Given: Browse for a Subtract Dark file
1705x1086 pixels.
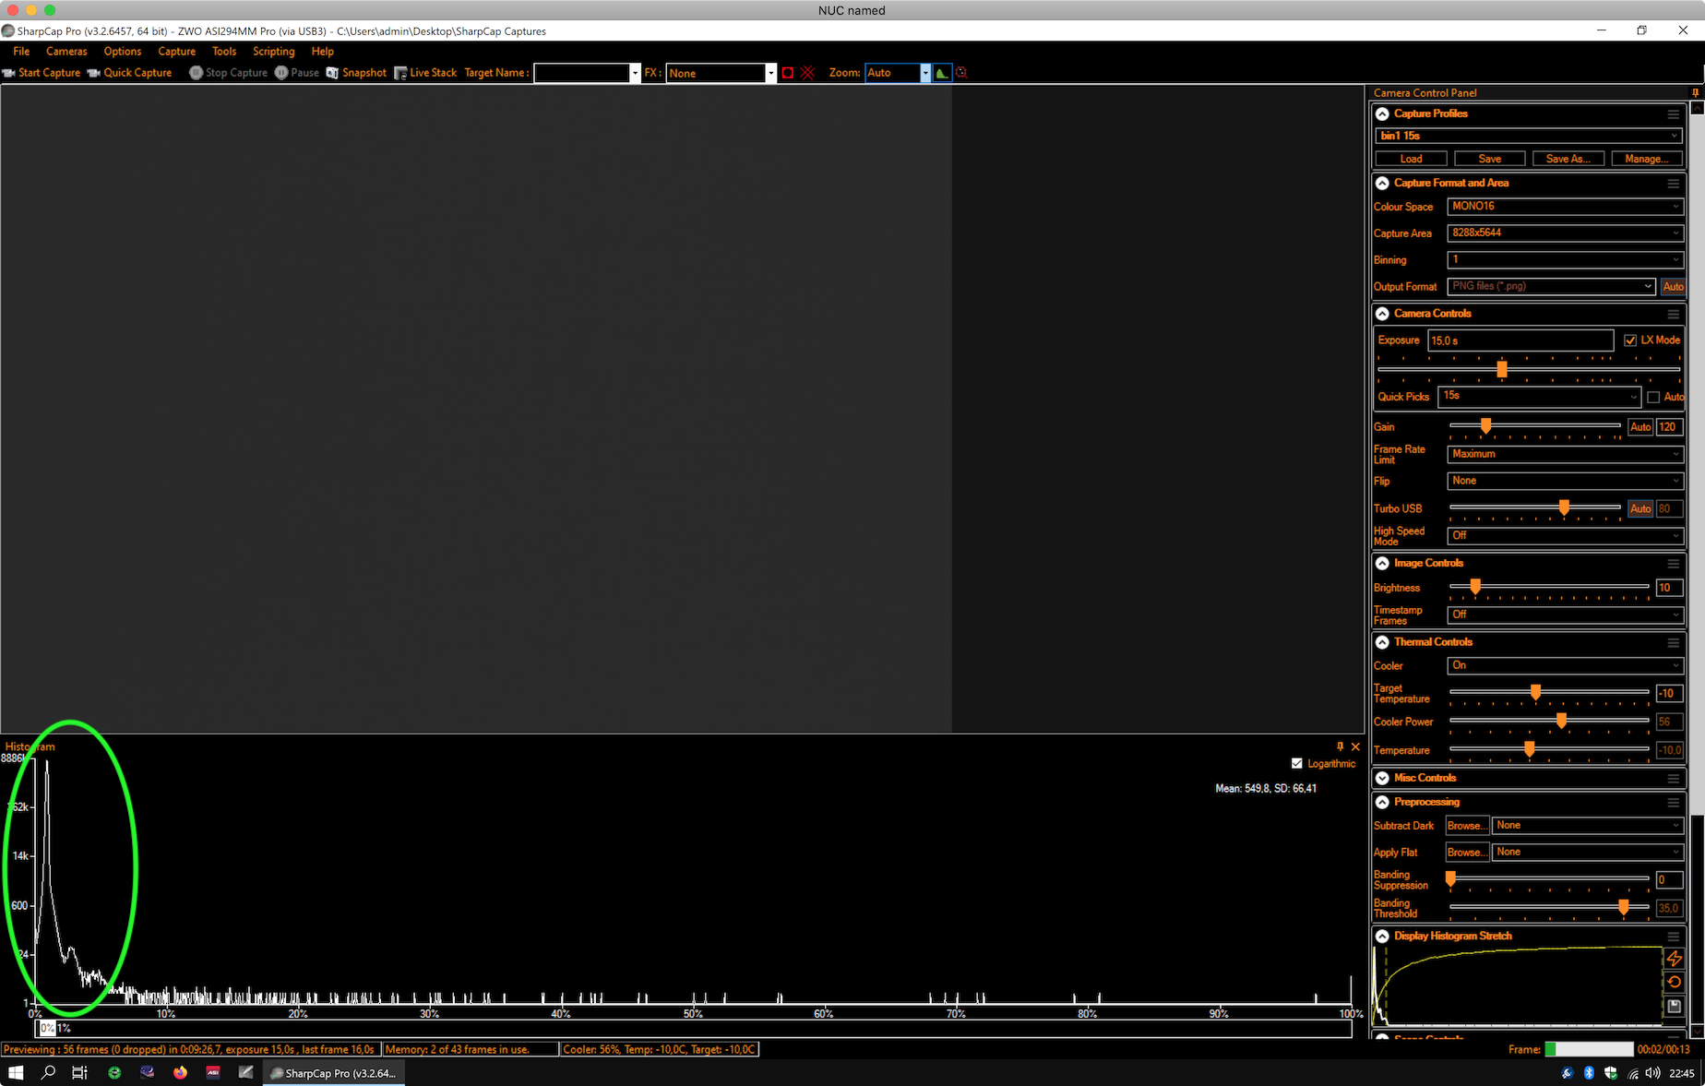Looking at the screenshot, I should tap(1467, 826).
